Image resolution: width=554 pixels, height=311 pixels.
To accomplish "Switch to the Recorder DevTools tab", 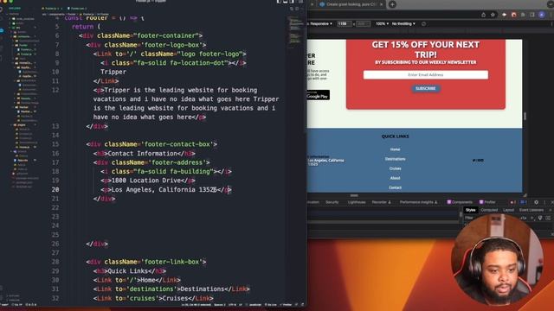I will pyautogui.click(x=381, y=202).
